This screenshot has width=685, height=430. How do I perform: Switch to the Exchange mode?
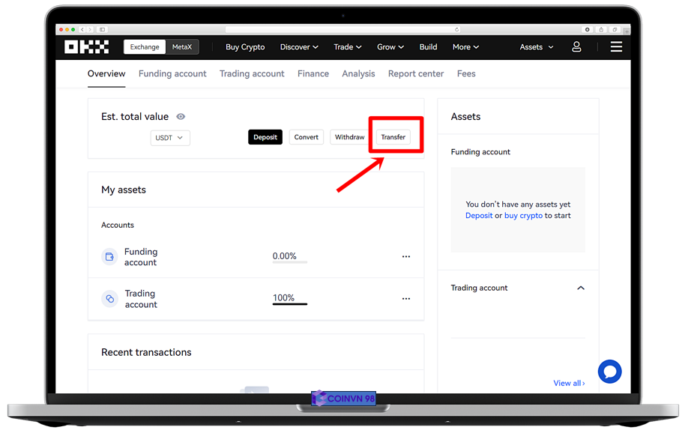(x=145, y=47)
